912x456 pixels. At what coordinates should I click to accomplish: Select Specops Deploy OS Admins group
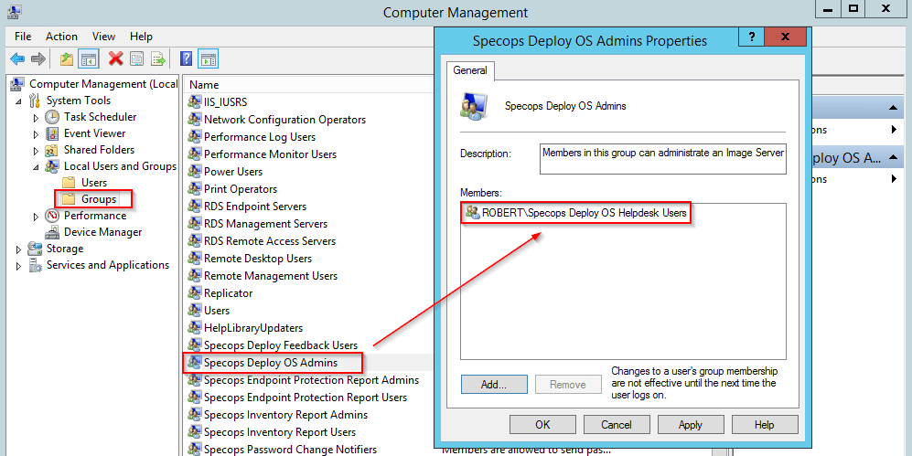(x=271, y=363)
